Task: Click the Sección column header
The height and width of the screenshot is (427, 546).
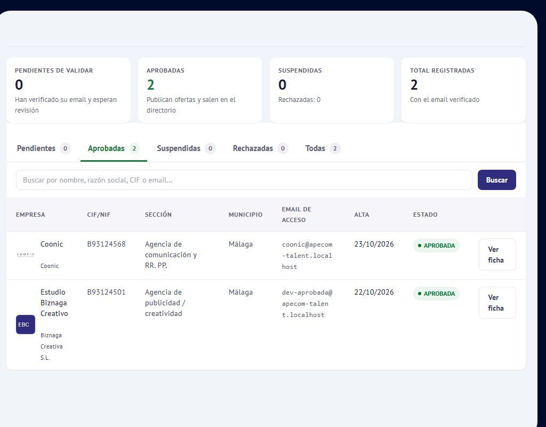Action: tap(158, 215)
